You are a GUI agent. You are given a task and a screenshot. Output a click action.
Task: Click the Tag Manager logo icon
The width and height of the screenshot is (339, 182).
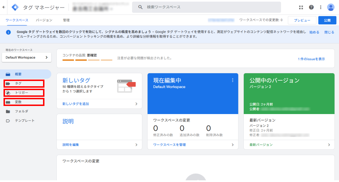click(16, 7)
